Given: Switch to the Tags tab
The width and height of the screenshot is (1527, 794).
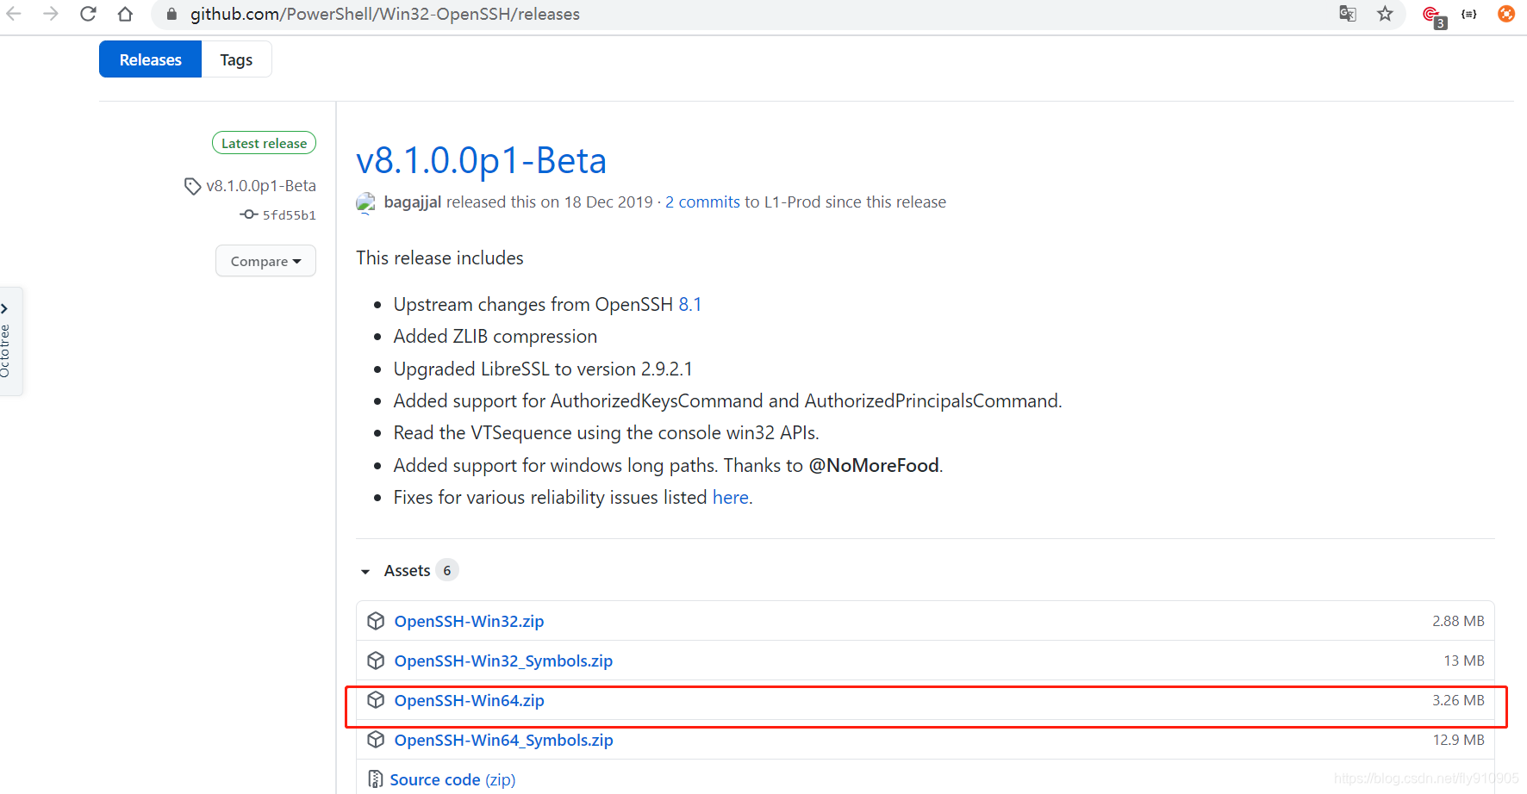Looking at the screenshot, I should point(236,59).
